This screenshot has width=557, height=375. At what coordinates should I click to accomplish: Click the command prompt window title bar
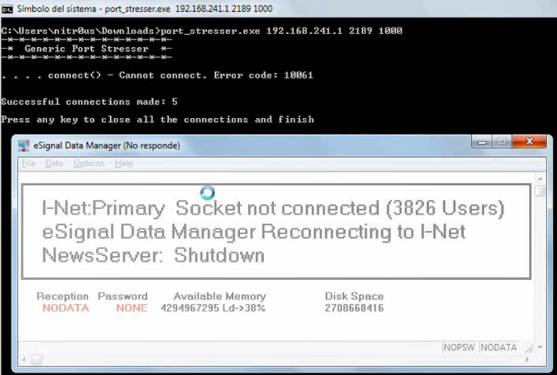pyautogui.click(x=278, y=9)
